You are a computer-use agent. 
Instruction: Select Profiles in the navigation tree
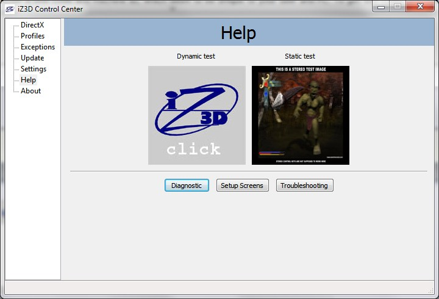pyautogui.click(x=32, y=36)
